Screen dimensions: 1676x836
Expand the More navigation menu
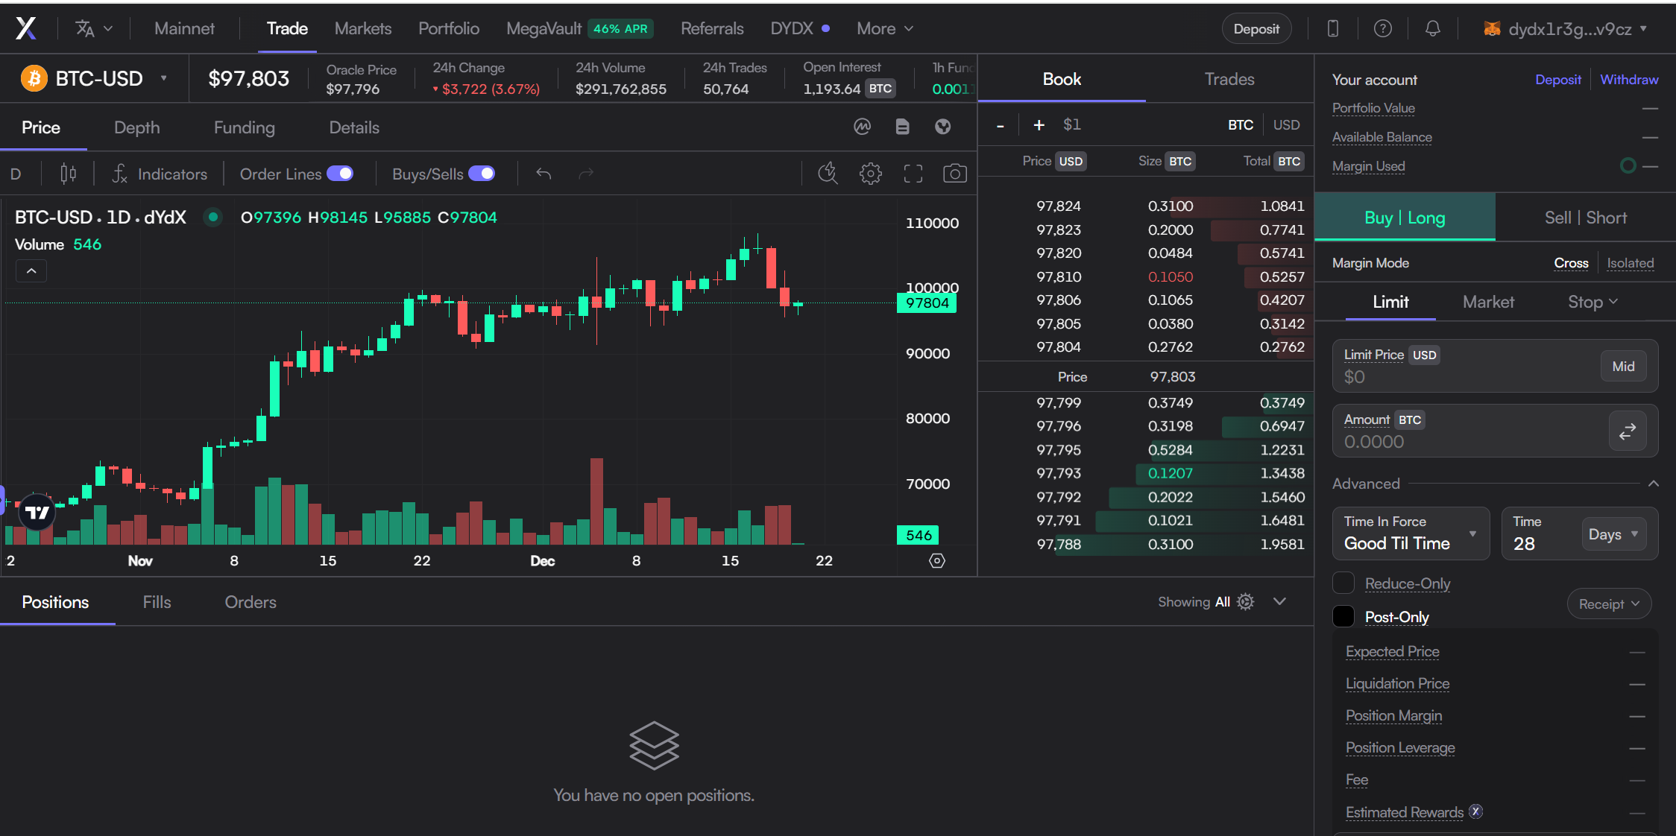pyautogui.click(x=885, y=28)
